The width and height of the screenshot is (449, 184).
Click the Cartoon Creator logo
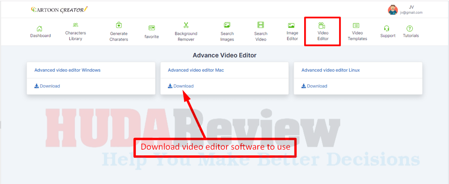(x=59, y=10)
